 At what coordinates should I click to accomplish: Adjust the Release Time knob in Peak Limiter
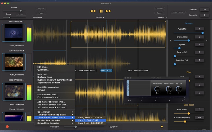[x=169, y=89]
